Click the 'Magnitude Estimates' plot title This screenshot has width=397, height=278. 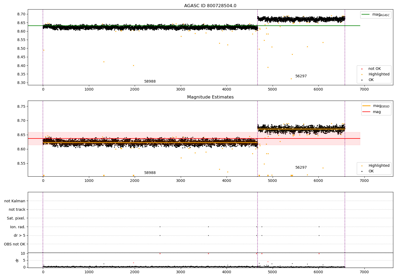210,97
